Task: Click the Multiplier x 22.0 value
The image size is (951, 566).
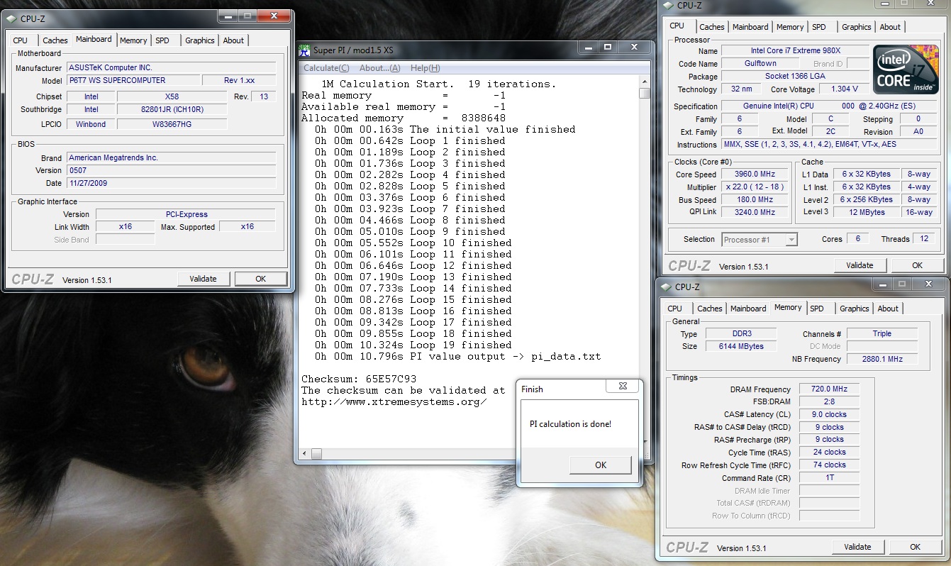Action: [755, 187]
